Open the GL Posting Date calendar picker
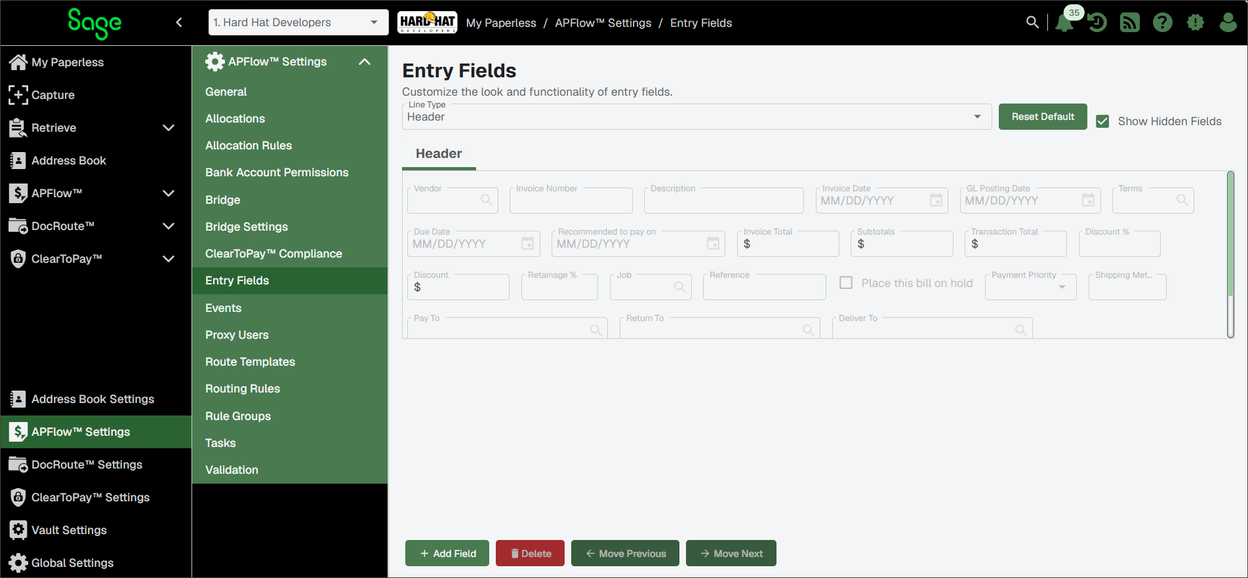 (x=1089, y=200)
